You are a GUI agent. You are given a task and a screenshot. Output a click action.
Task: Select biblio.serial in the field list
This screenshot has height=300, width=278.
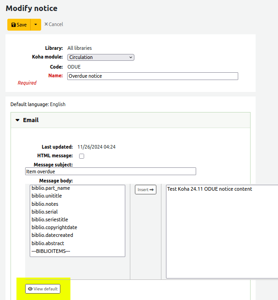click(77, 212)
